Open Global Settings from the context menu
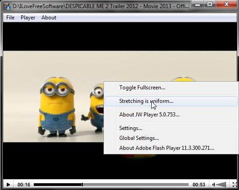The height and width of the screenshot is (190, 239). [x=171, y=138]
